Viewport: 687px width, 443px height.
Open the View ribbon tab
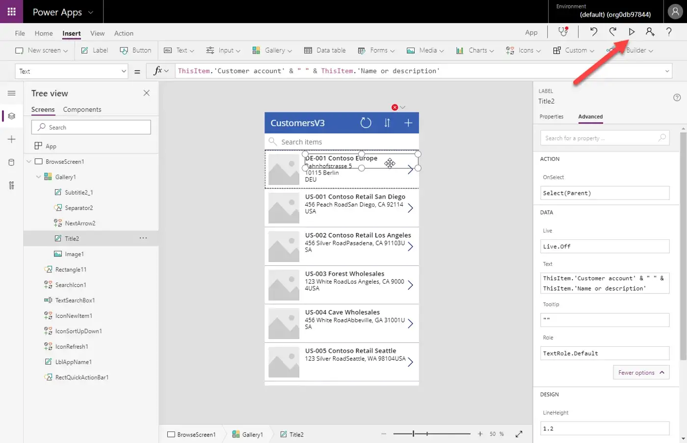tap(97, 33)
